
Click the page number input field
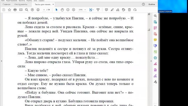point(44,10)
